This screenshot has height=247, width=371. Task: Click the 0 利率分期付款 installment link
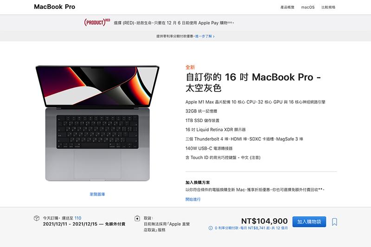251,228
